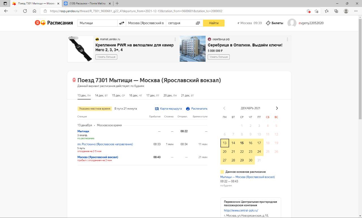Click browser back arrow
The width and height of the screenshot is (362, 218).
pyautogui.click(x=6, y=11)
